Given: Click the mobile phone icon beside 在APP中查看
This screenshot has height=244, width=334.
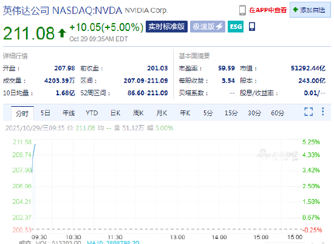Looking at the screenshot, I should 242,10.
